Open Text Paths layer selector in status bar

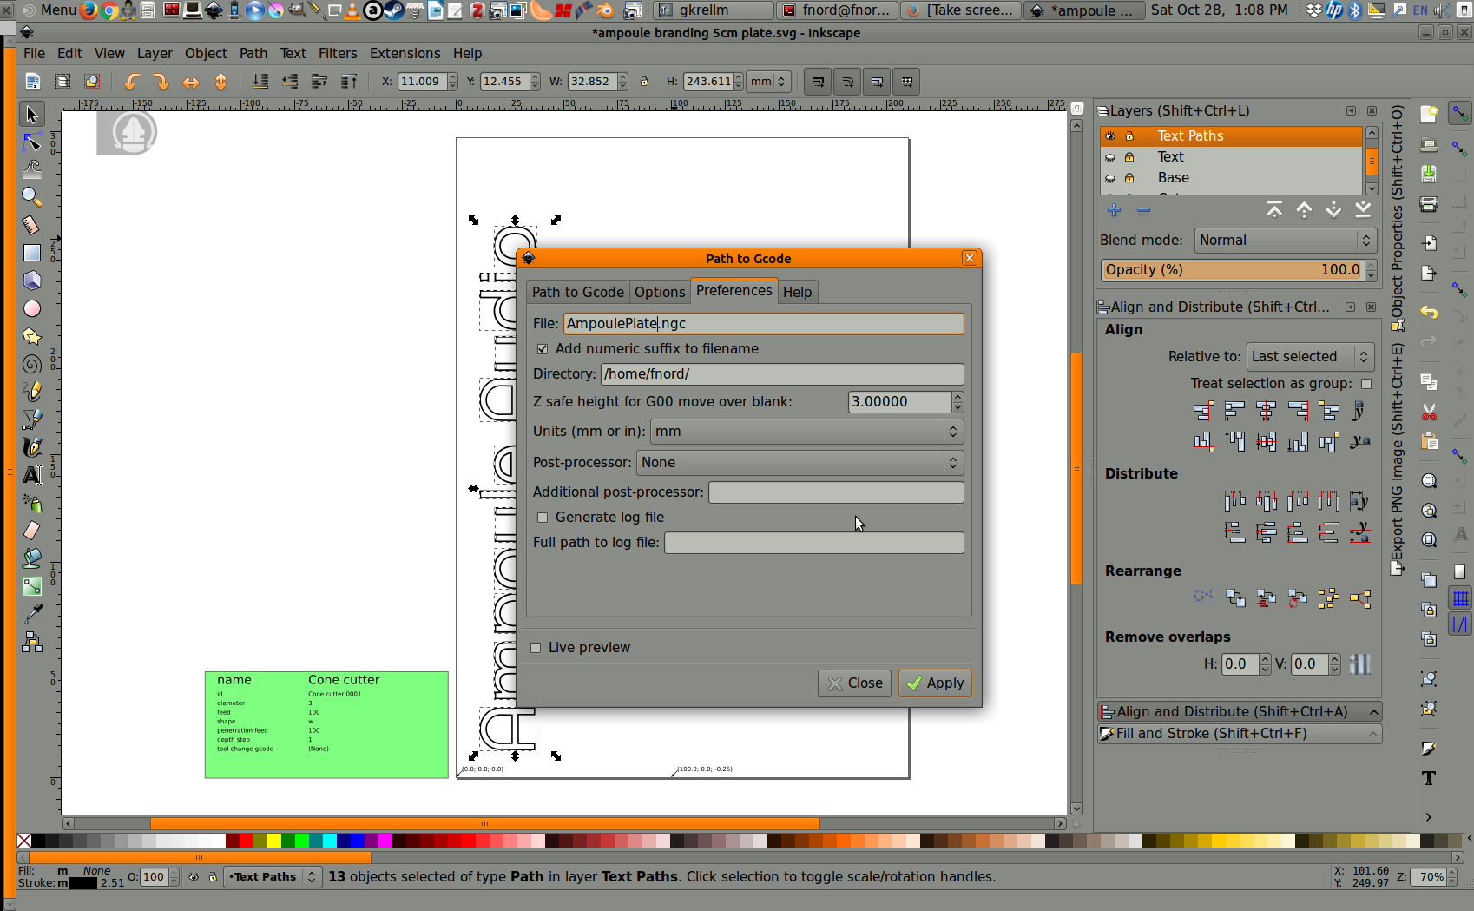pyautogui.click(x=273, y=877)
